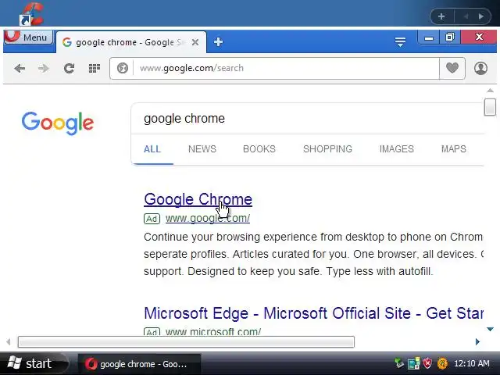Focus the address bar www.google.com/search
The width and height of the screenshot is (500, 375).
286,68
